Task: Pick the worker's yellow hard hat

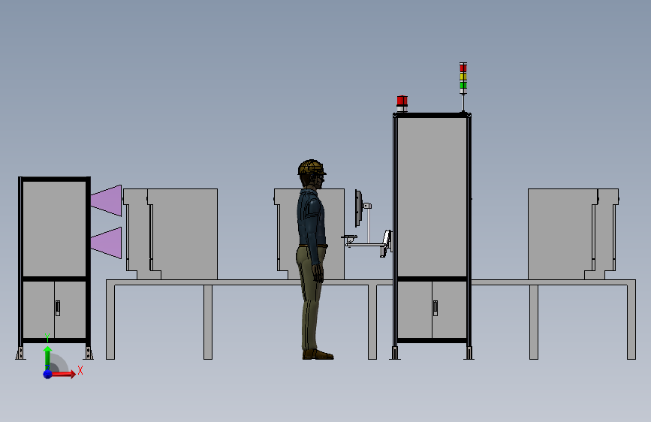Action: 312,167
